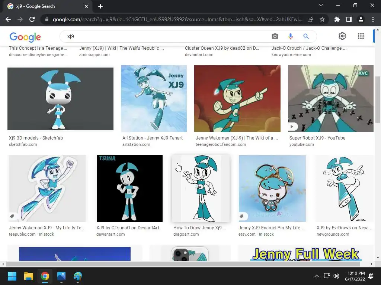The height and width of the screenshot is (285, 381).
Task: Open XJ9 by OTsunaO DeviantArt image
Action: (x=129, y=188)
